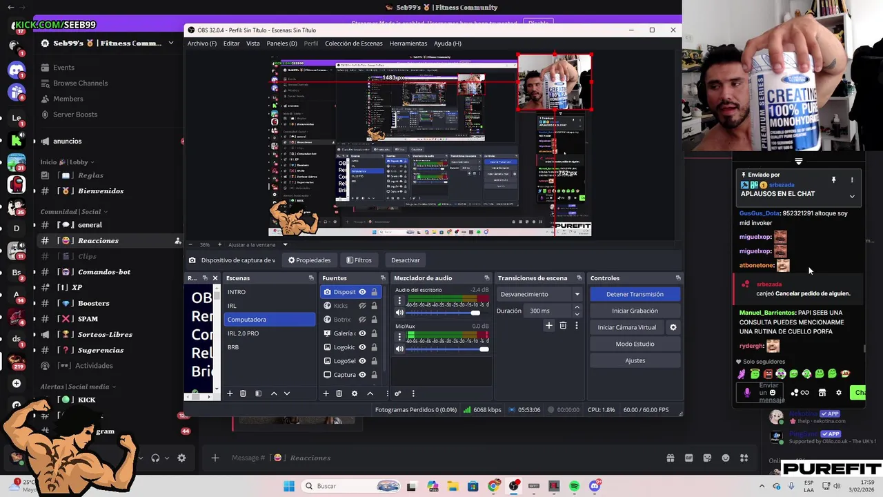The height and width of the screenshot is (497, 883).
Task: Expand the Discord server name dropdown
Action: coord(171,43)
